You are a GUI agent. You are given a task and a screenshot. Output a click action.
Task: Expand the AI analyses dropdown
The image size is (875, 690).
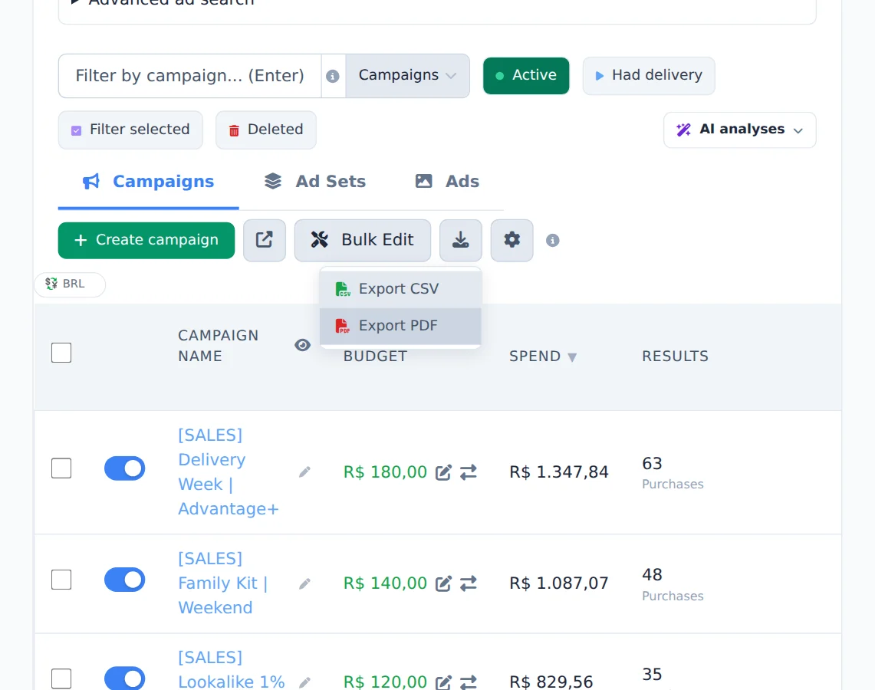click(739, 130)
